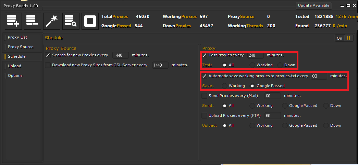Viewport: 358px width, 165px height.
Task: Click the remove proxies toolbar icon
Action: 33,21
